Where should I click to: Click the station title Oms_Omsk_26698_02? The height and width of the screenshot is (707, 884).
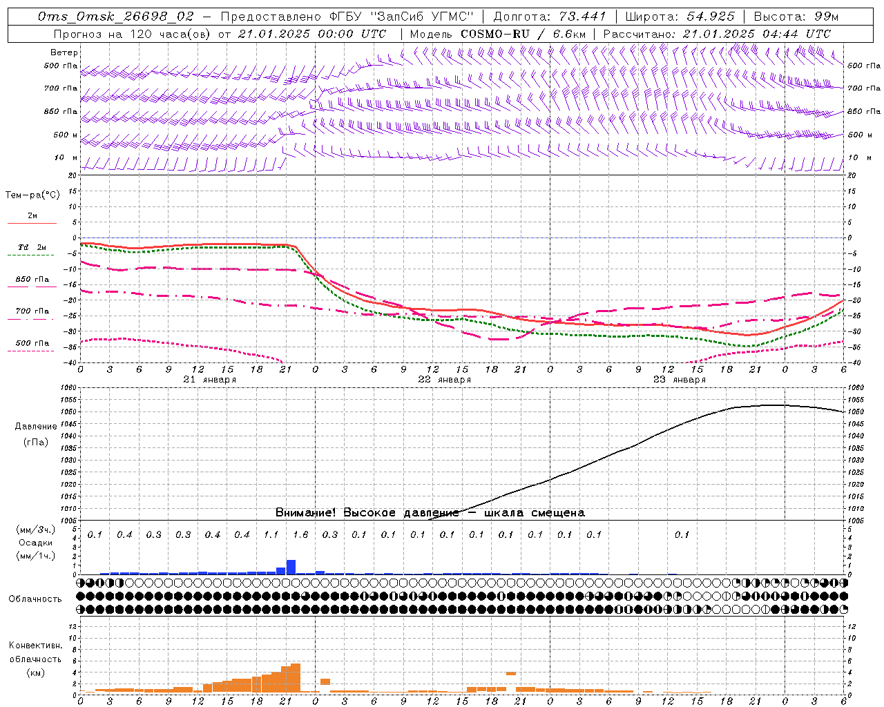(116, 16)
